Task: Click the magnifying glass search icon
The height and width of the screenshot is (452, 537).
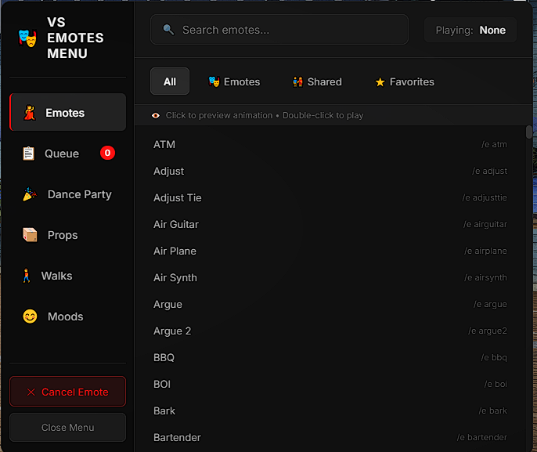Action: pyautogui.click(x=168, y=30)
